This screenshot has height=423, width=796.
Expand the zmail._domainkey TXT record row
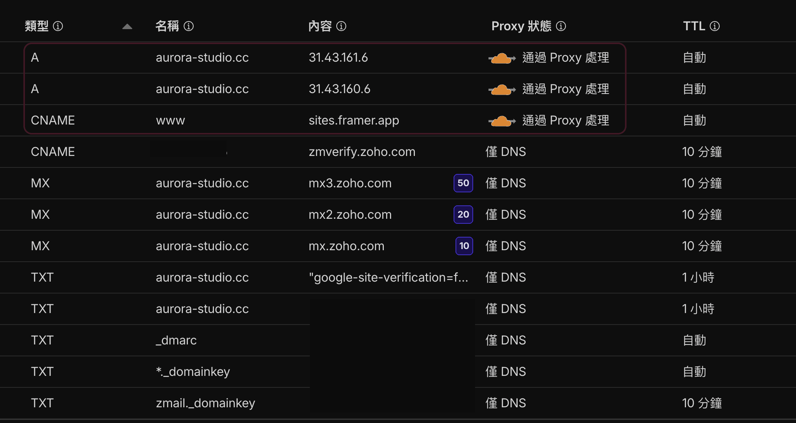[206, 403]
